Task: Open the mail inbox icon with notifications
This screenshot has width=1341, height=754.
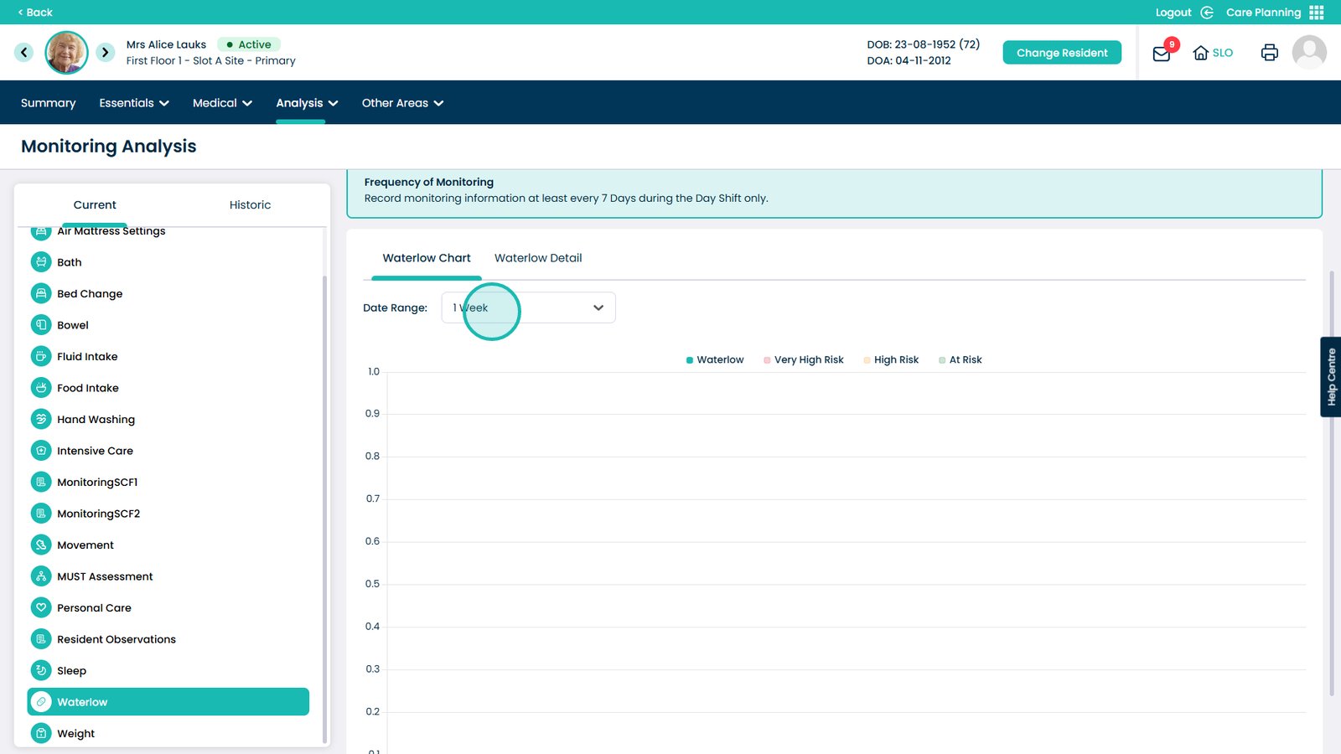Action: pyautogui.click(x=1162, y=54)
